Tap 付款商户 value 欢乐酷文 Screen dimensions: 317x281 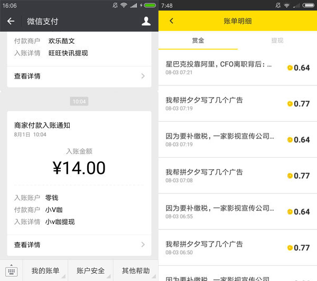pyautogui.click(x=62, y=41)
